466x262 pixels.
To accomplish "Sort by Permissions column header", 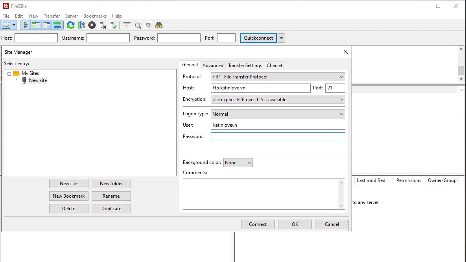I will [x=409, y=180].
